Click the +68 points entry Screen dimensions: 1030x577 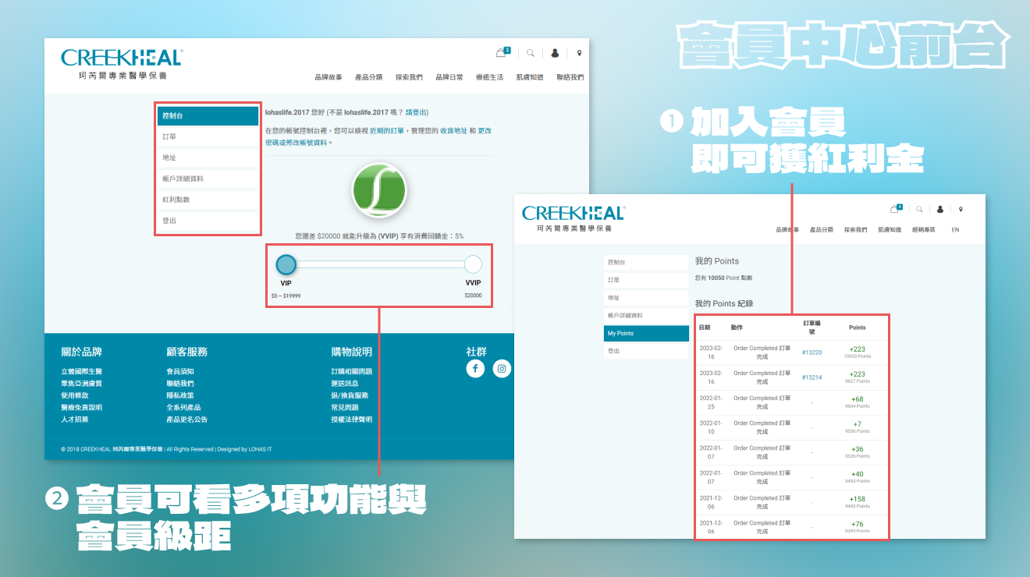tap(858, 399)
